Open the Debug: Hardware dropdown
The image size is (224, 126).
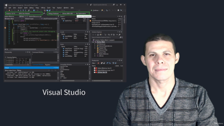pyautogui.click(x=55, y=13)
